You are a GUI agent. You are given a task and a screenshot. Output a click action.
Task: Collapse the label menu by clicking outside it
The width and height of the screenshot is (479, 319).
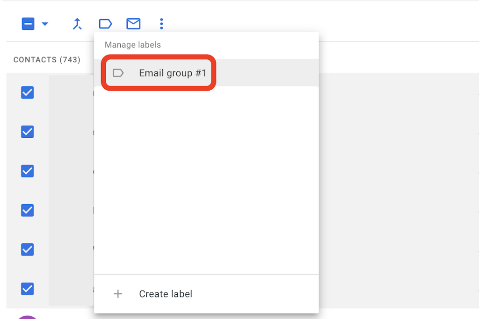tap(402, 187)
